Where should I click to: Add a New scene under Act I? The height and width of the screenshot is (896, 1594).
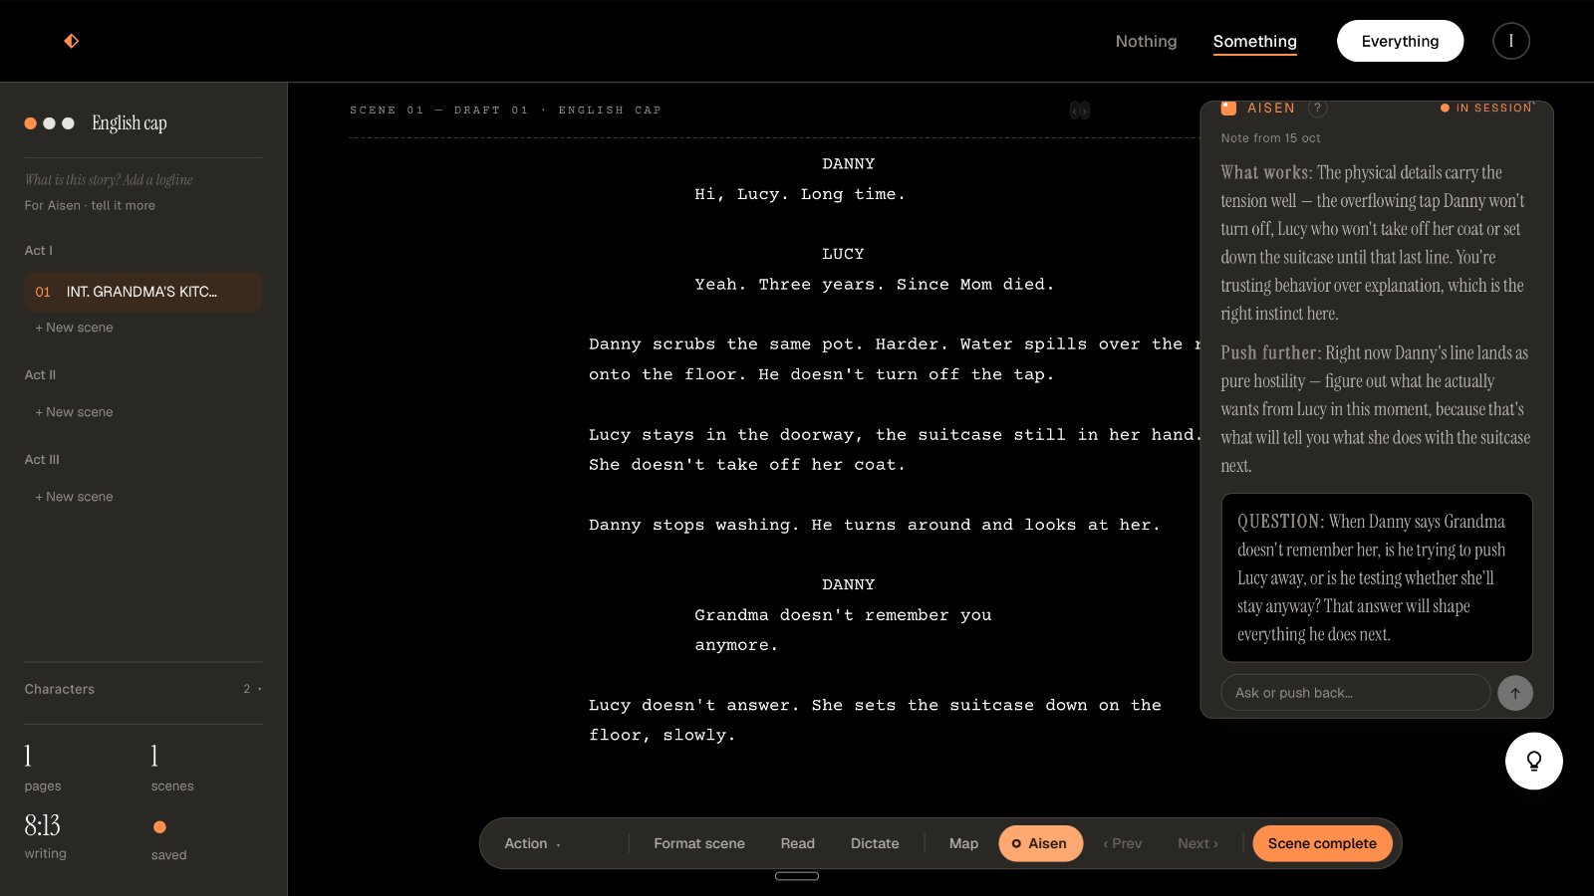point(74,328)
